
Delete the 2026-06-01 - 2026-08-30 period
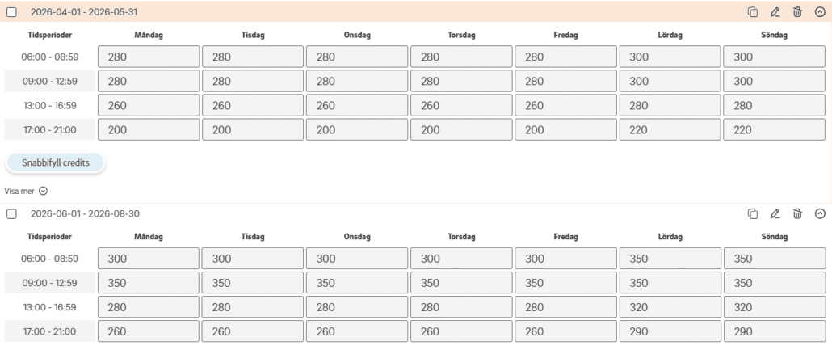tap(797, 213)
